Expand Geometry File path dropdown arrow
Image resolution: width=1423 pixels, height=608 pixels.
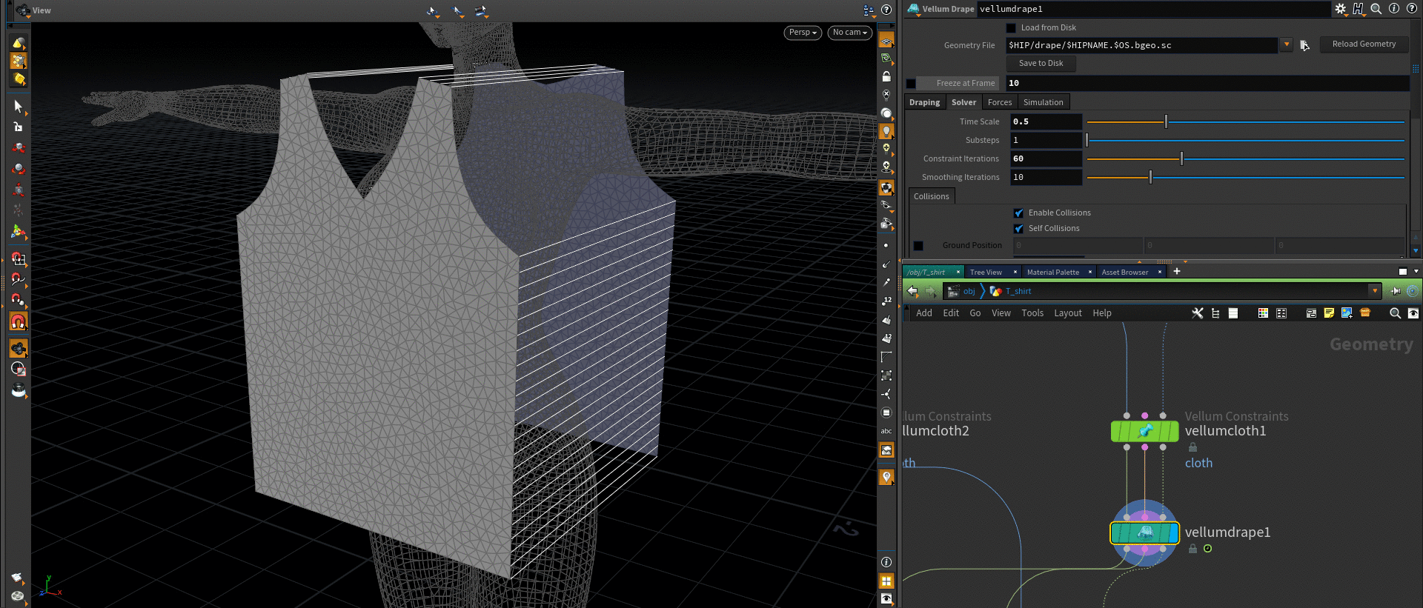pos(1287,45)
